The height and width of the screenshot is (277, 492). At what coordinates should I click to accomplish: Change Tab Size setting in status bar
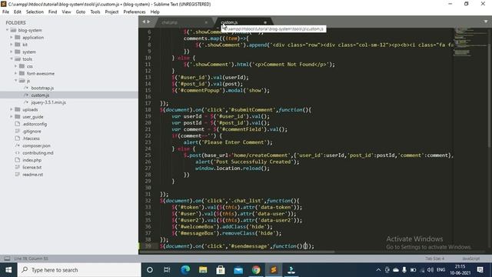click(434, 259)
